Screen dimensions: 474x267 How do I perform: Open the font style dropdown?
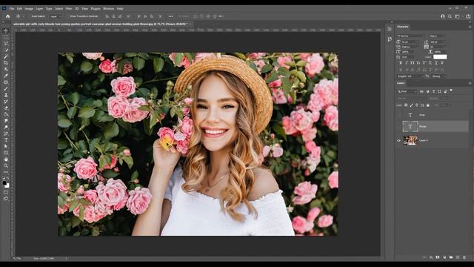437,36
